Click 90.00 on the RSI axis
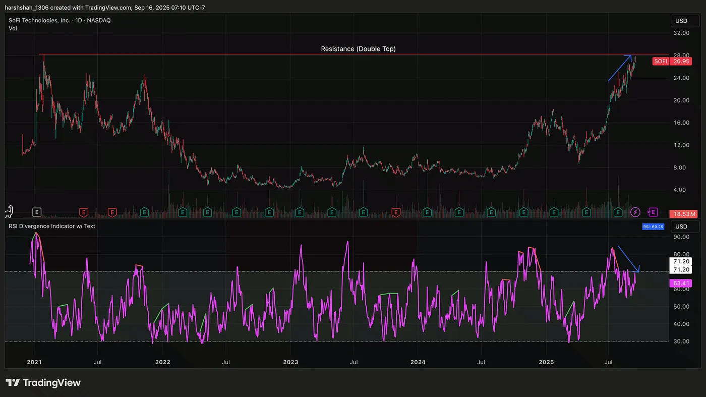Screen dimensions: 706x397 point(682,237)
